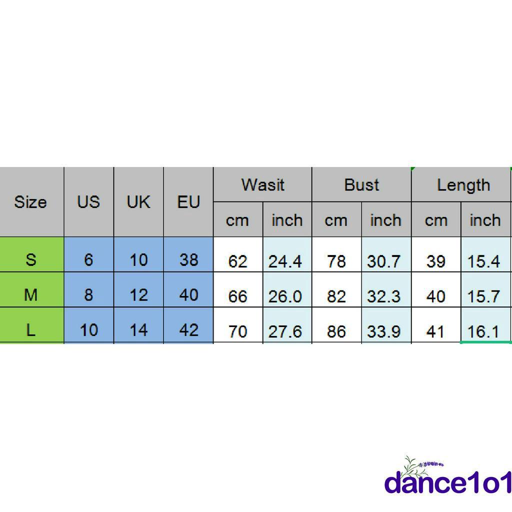Click the waist 24.4 inch cell
Viewport: 512px width, 512px height.
coord(285,261)
